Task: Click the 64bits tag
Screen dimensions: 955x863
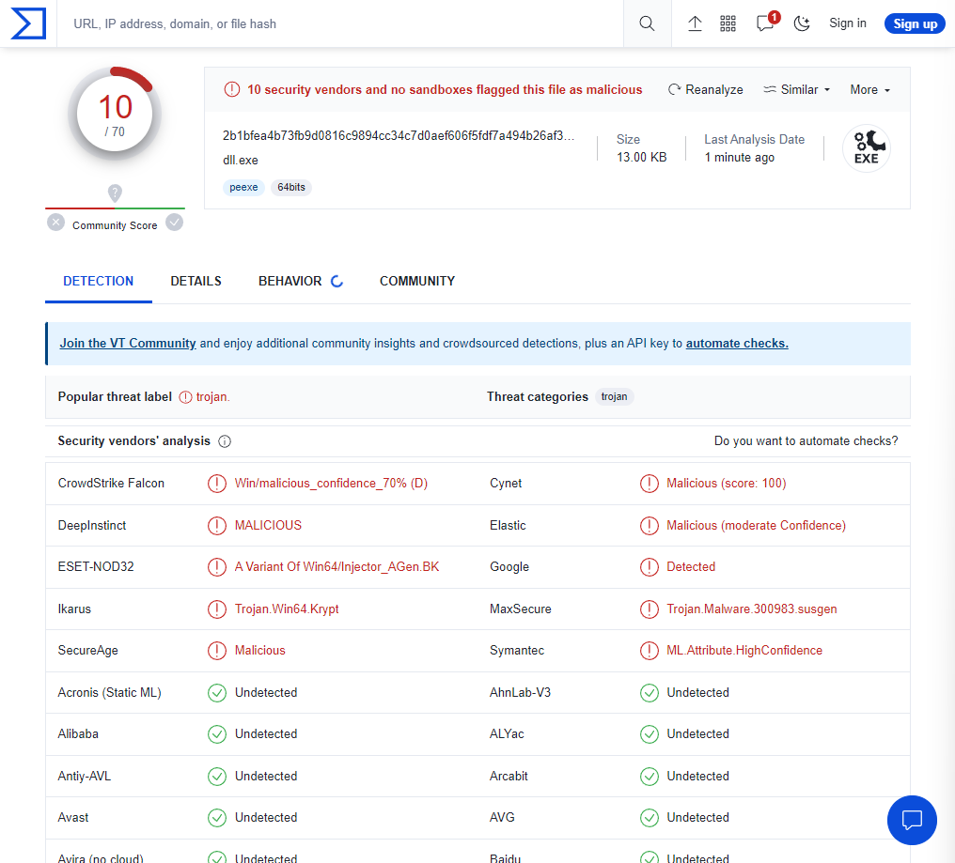Action: point(291,188)
